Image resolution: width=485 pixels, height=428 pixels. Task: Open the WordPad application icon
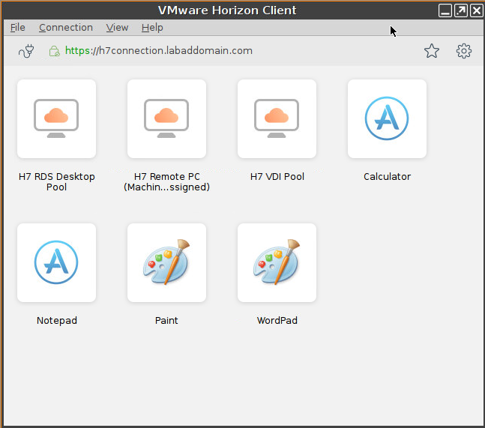click(277, 262)
